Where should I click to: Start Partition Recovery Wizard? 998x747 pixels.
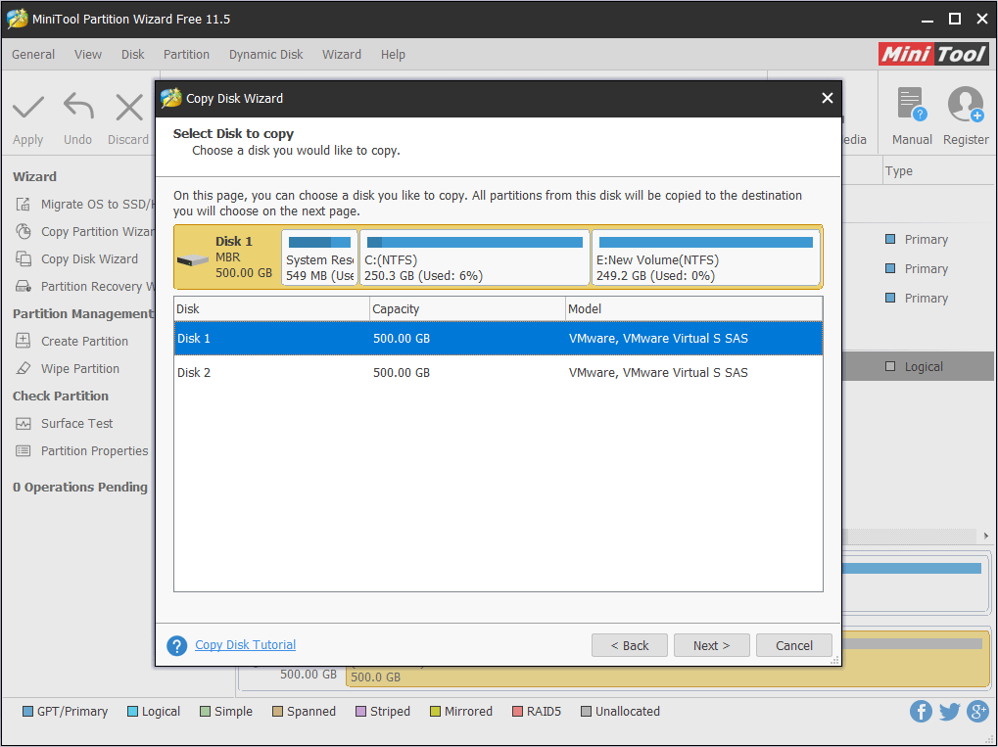(84, 286)
